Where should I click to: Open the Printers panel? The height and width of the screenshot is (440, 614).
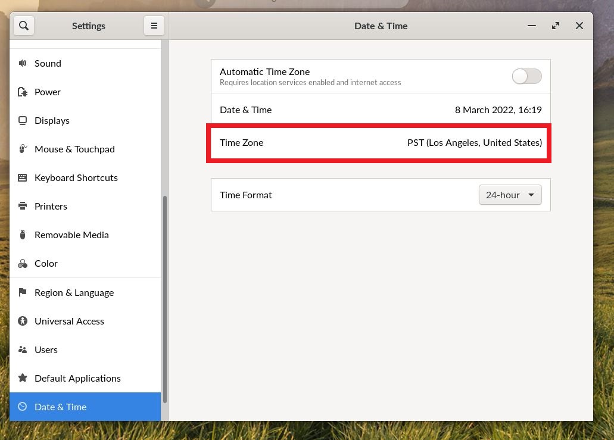point(85,206)
